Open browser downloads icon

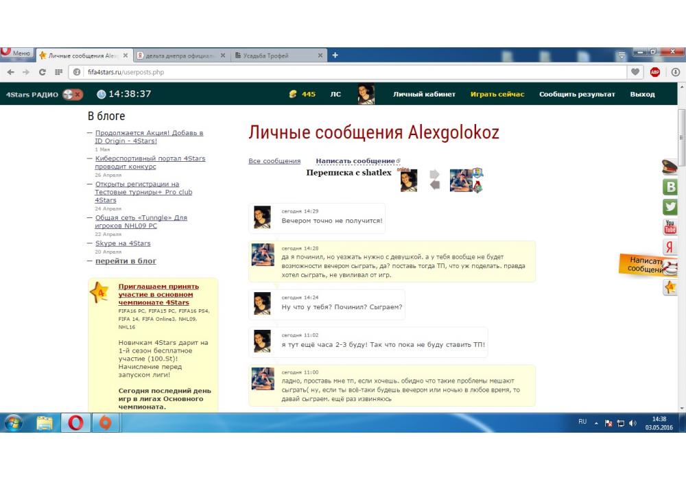click(x=676, y=72)
